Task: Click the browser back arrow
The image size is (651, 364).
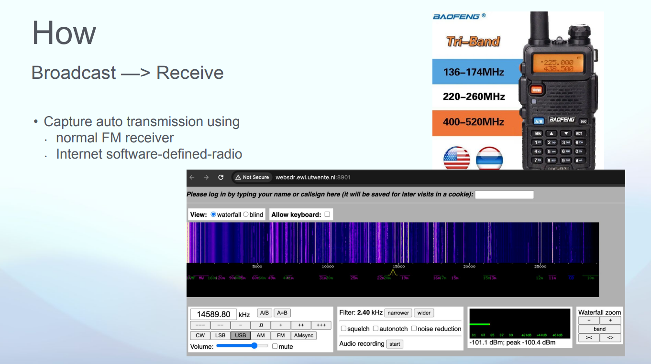Action: [x=192, y=177]
